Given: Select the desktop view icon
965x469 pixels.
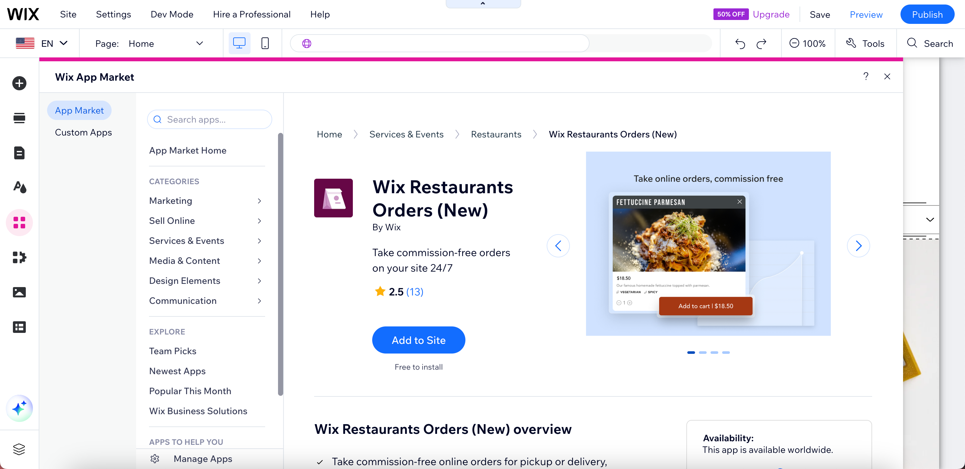Looking at the screenshot, I should (x=239, y=43).
